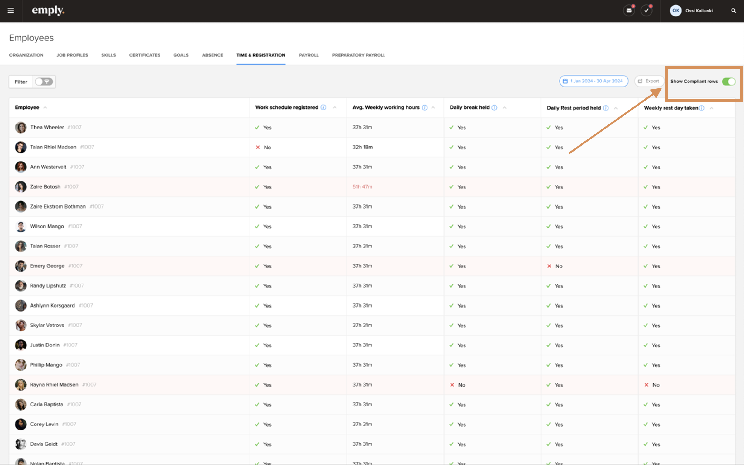
Task: Click info icon beside Work schedule registered
Action: [323, 107]
